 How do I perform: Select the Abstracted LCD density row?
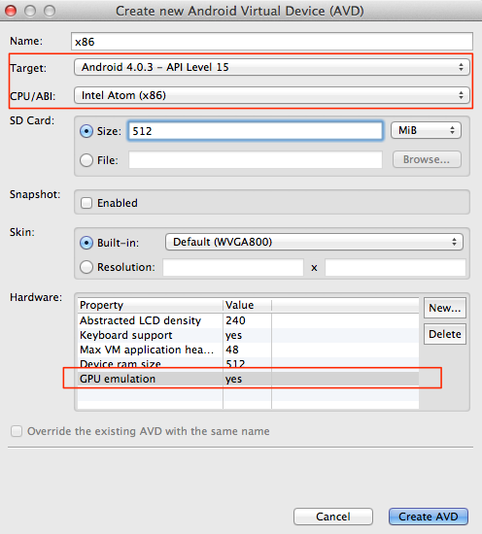248,320
